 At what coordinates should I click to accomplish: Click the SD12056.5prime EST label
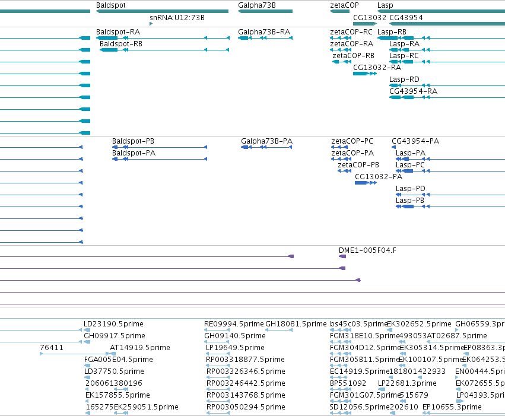(x=360, y=407)
